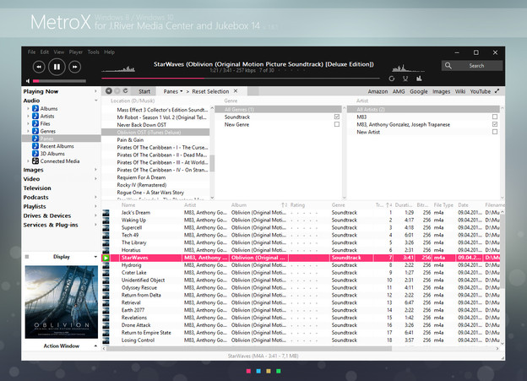Expand the Playing Now section arrow
Screen dimensions: 527x381
click(95, 91)
